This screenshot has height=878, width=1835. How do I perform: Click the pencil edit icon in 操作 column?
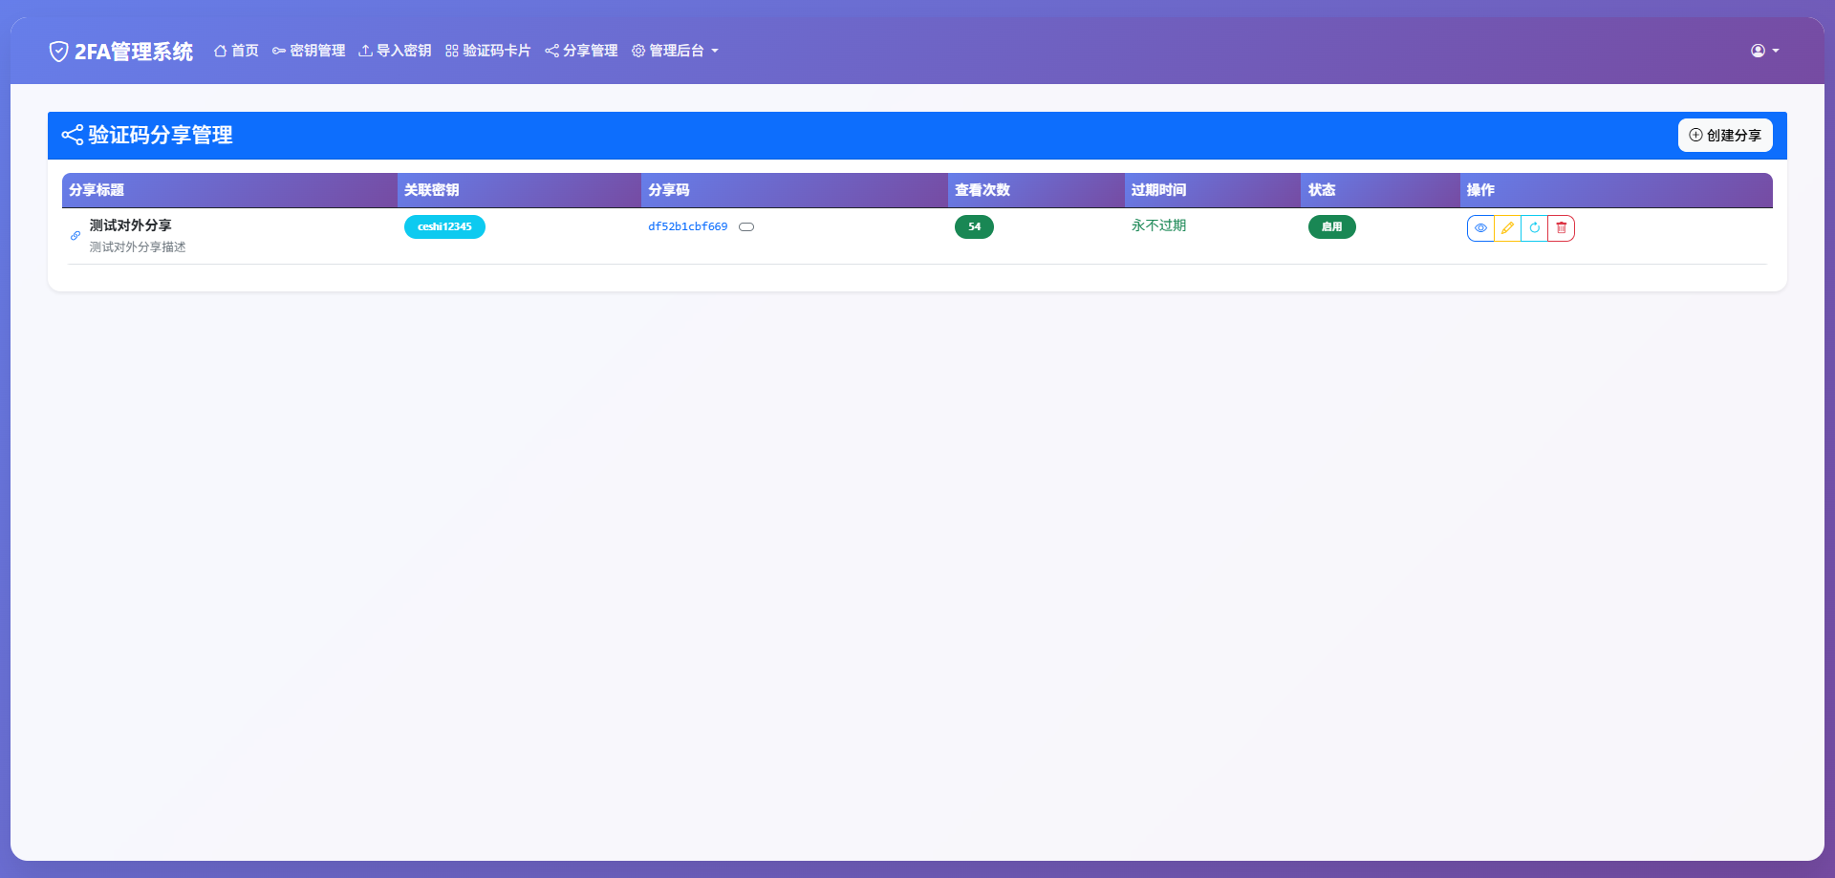[x=1507, y=227]
